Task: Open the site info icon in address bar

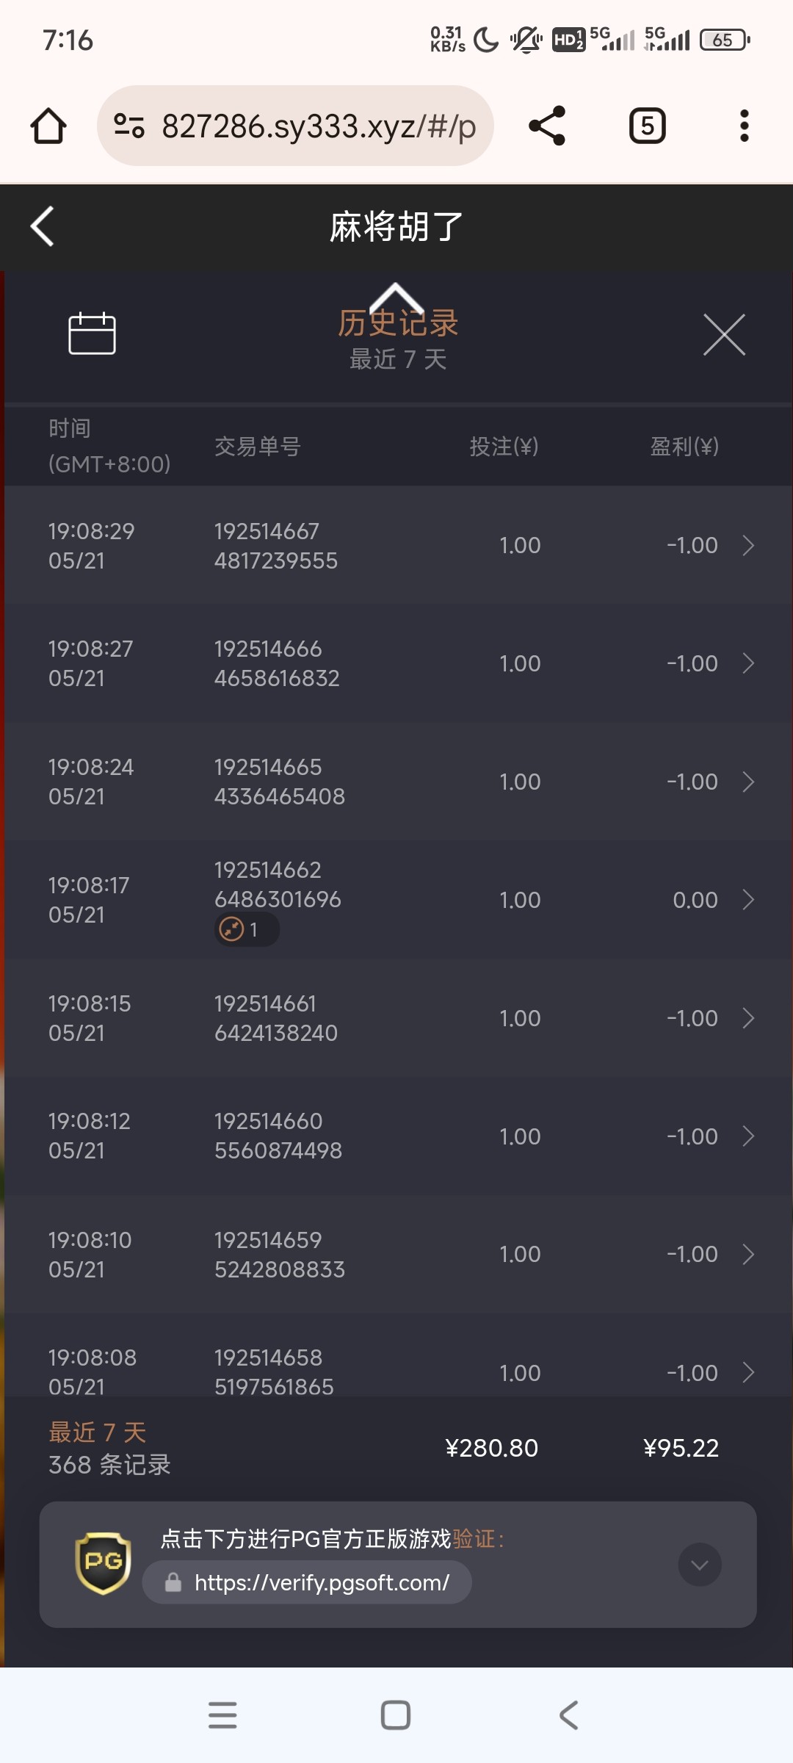Action: coord(129,126)
